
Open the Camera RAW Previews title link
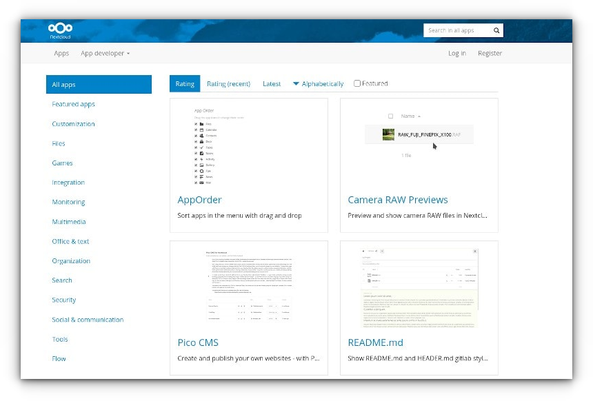coord(398,200)
